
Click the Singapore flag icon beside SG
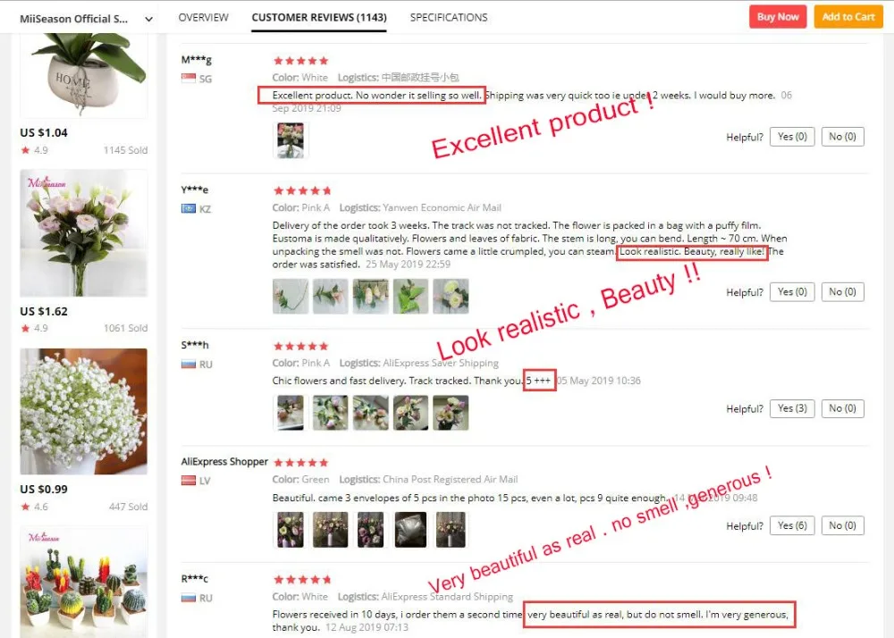pyautogui.click(x=188, y=79)
